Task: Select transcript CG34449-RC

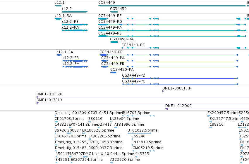Action: click(x=184, y=48)
